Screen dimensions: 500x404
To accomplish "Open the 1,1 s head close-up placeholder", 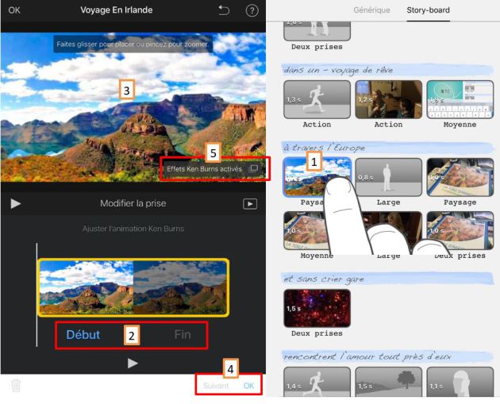I will 460,382.
